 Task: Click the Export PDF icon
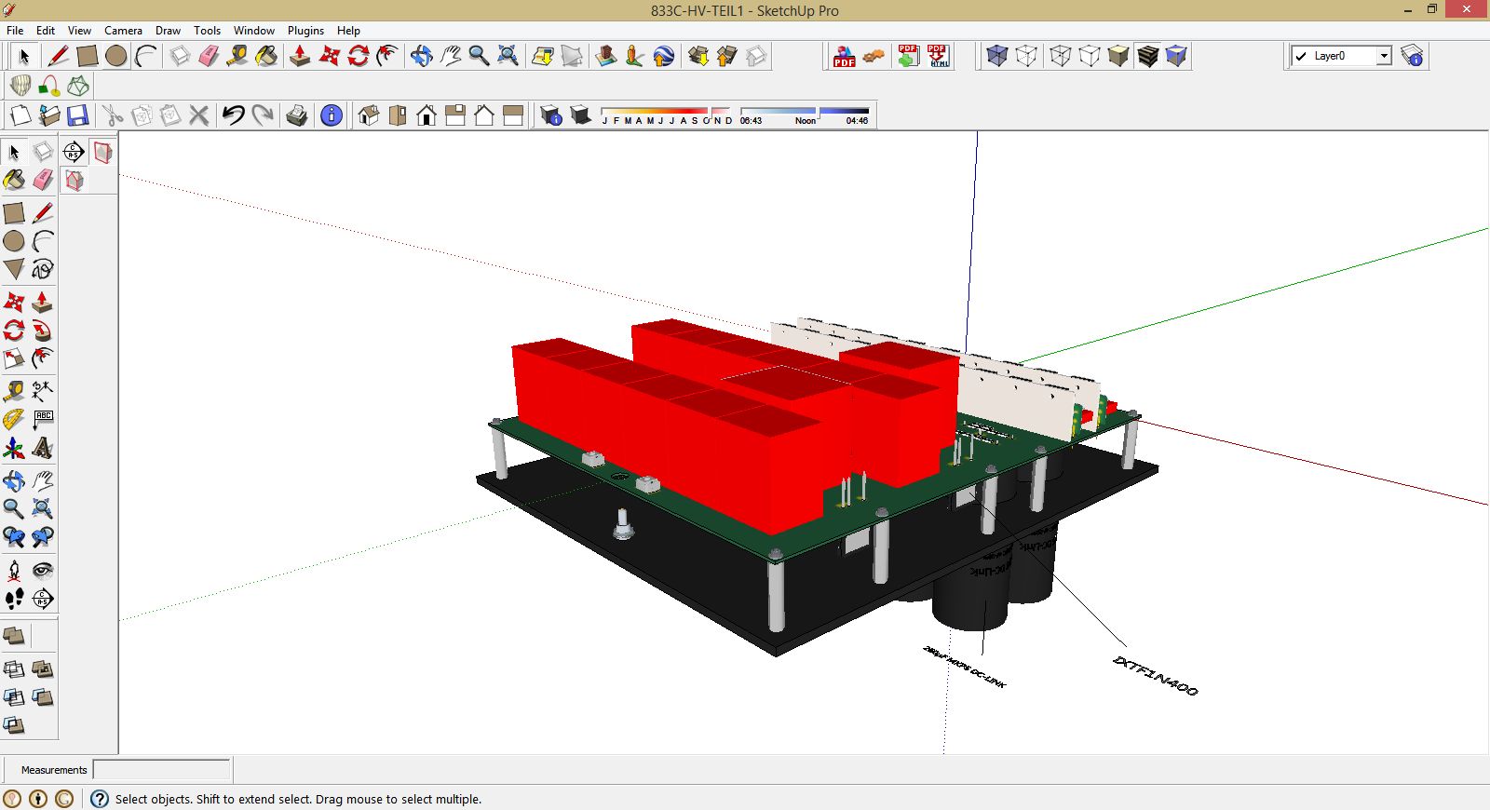coord(844,56)
